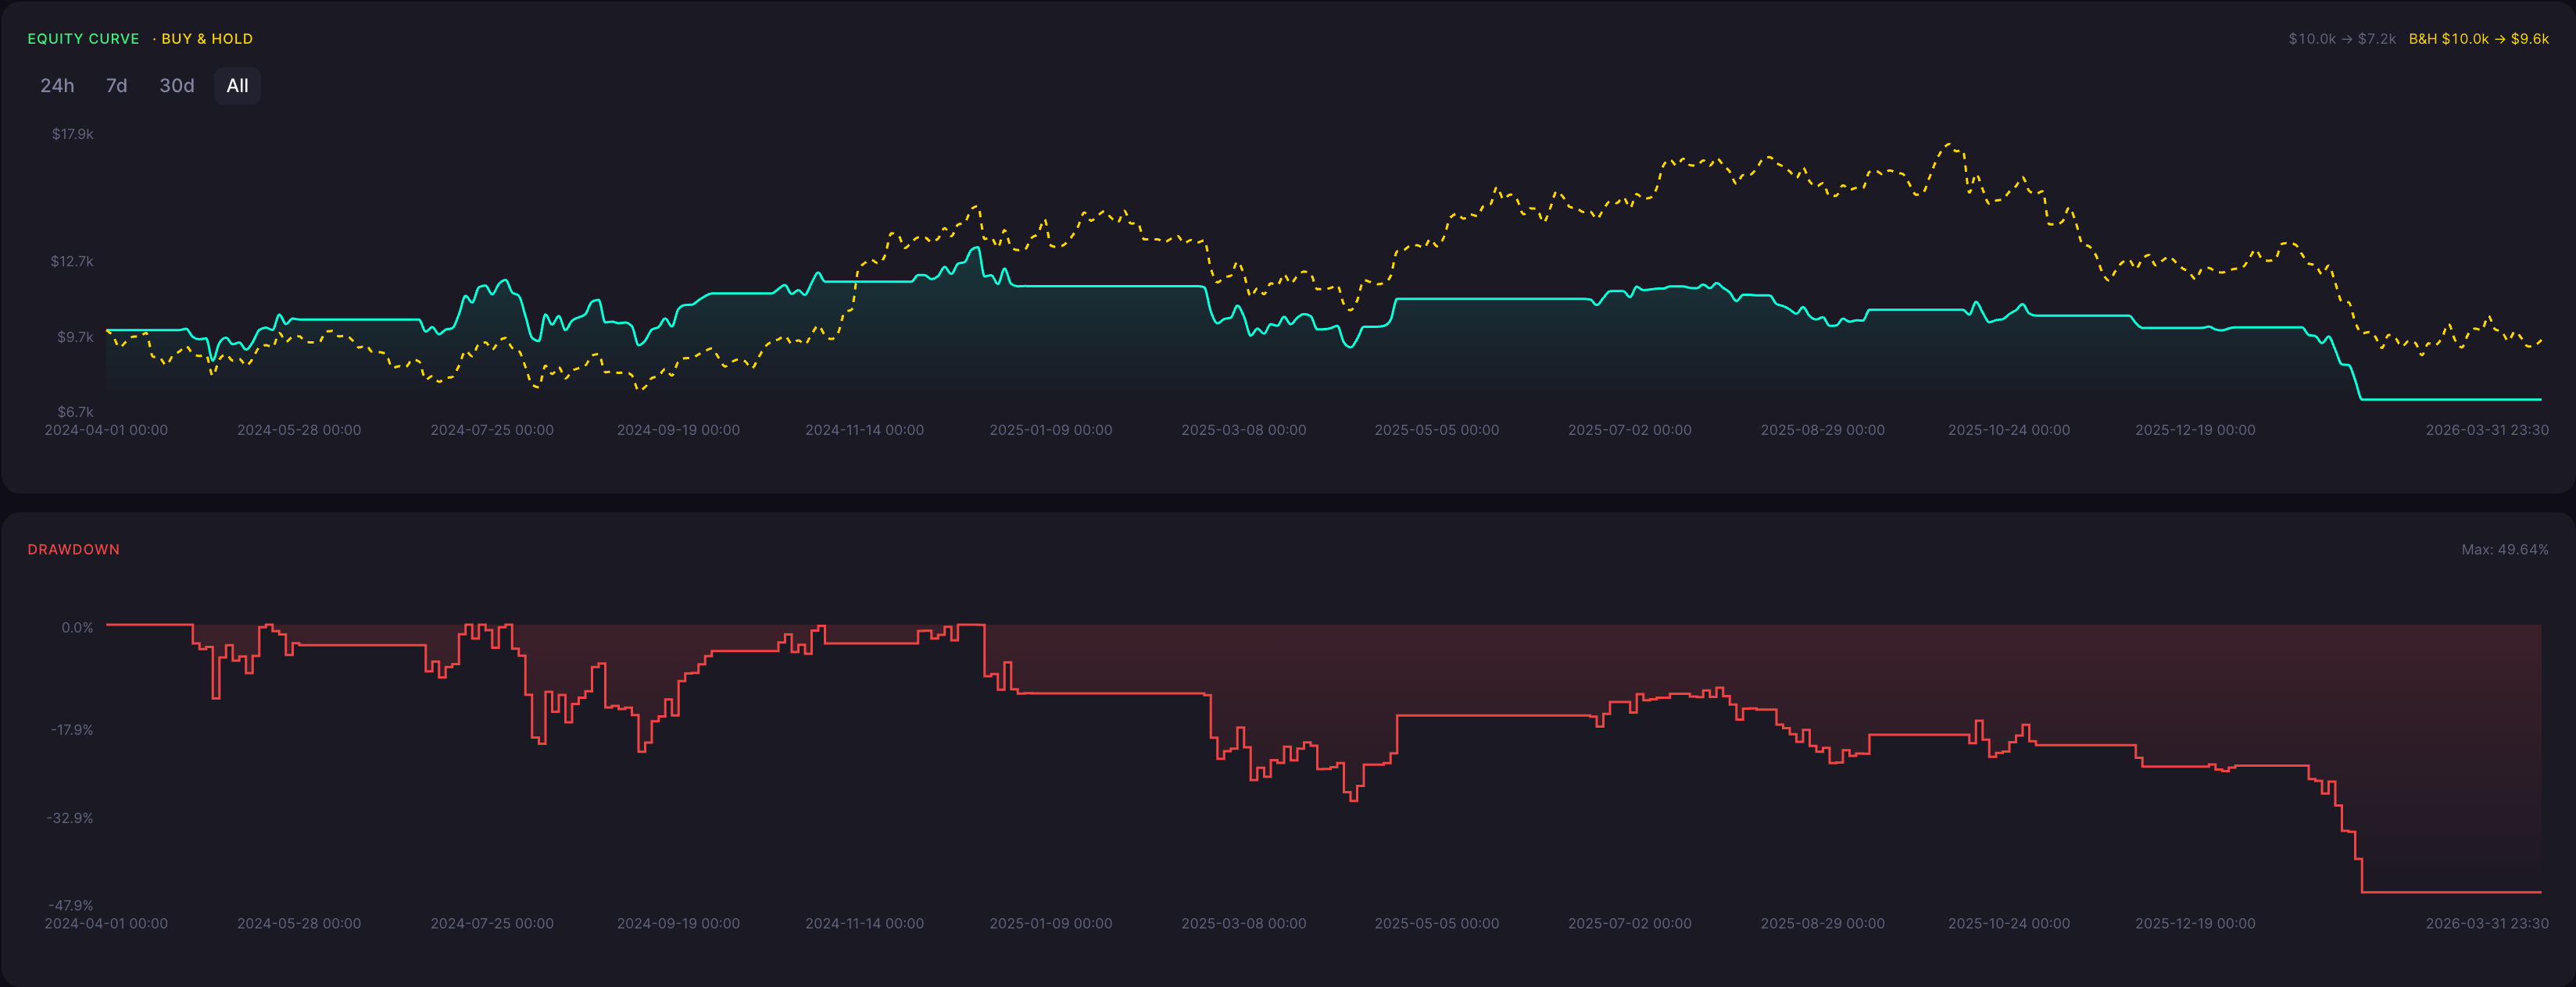2576x987 pixels.
Task: Click the $6.7k y-axis label
Action: [75, 412]
